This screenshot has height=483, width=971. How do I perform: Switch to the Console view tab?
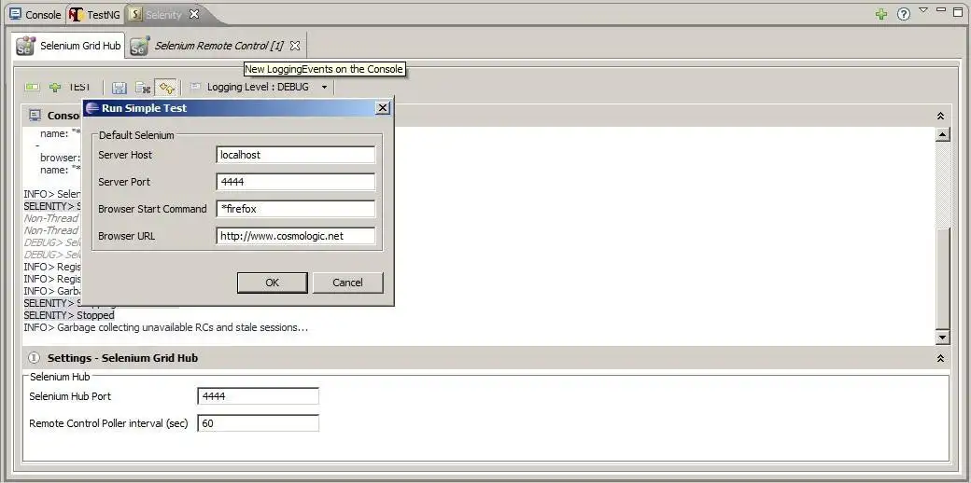click(x=35, y=15)
